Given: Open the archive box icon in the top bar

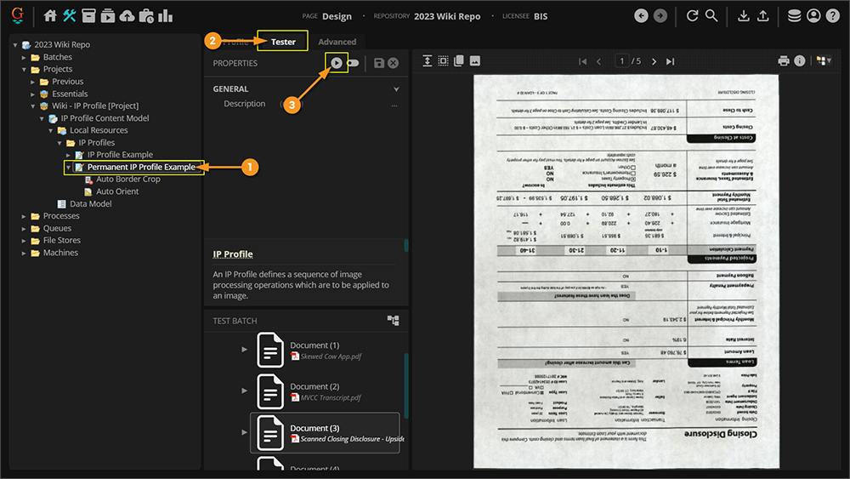Looking at the screenshot, I should tap(88, 15).
